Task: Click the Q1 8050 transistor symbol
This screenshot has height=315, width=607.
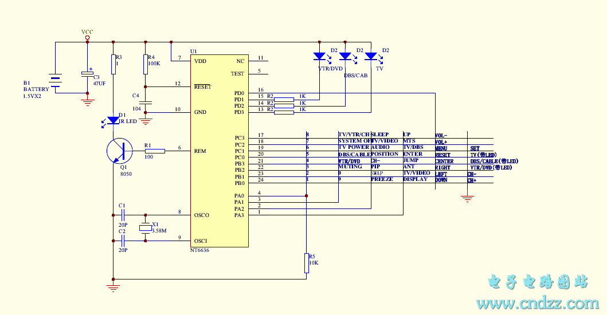Action: click(120, 151)
